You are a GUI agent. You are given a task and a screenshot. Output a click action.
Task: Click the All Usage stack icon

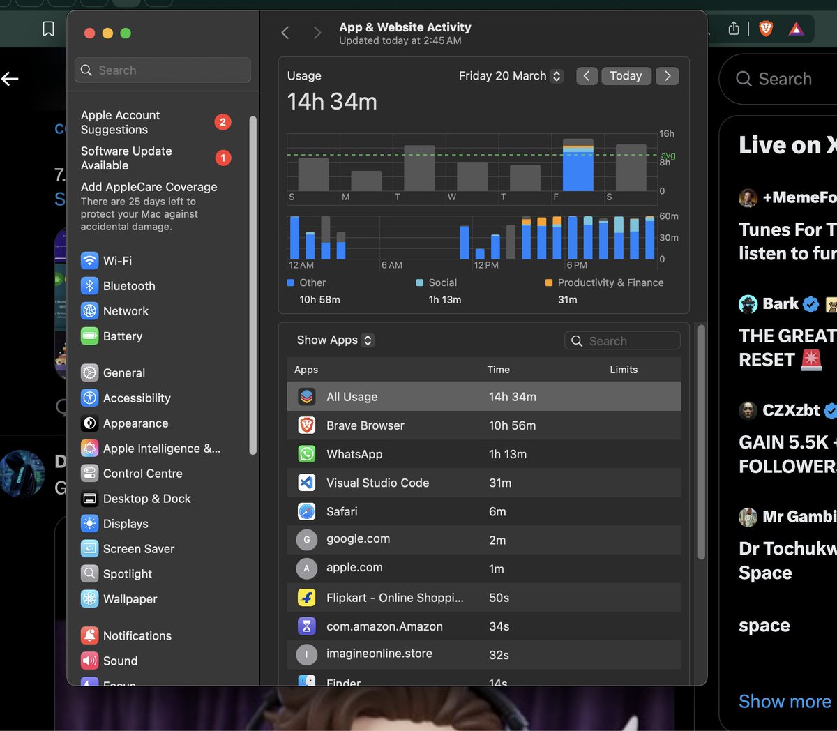[307, 397]
